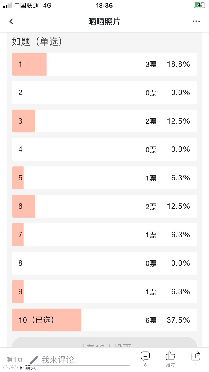Tap the battery status icon

[200, 5]
